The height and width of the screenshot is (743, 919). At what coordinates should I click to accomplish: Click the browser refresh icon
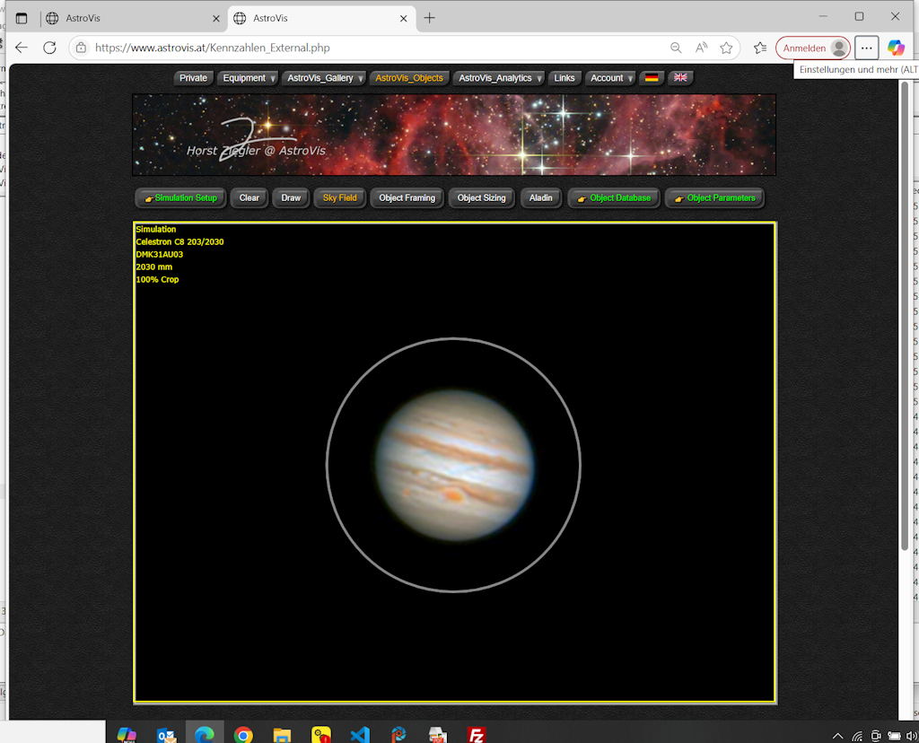pos(49,48)
